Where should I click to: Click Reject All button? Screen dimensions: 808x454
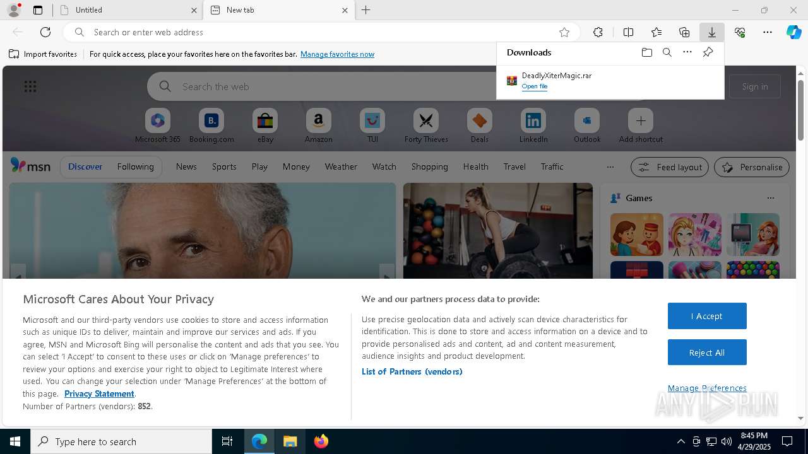[707, 352]
